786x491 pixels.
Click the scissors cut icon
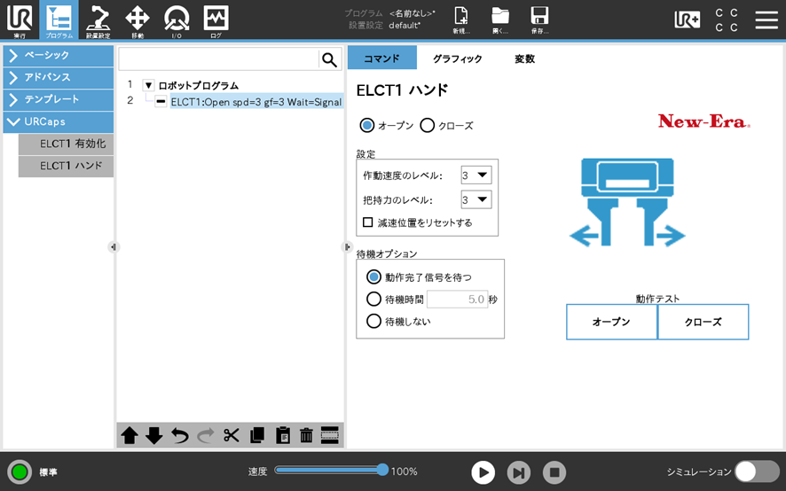(231, 435)
